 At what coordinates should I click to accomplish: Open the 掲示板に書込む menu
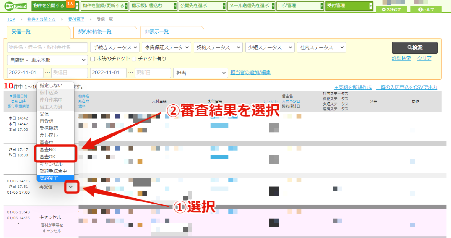pyautogui.click(x=153, y=6)
